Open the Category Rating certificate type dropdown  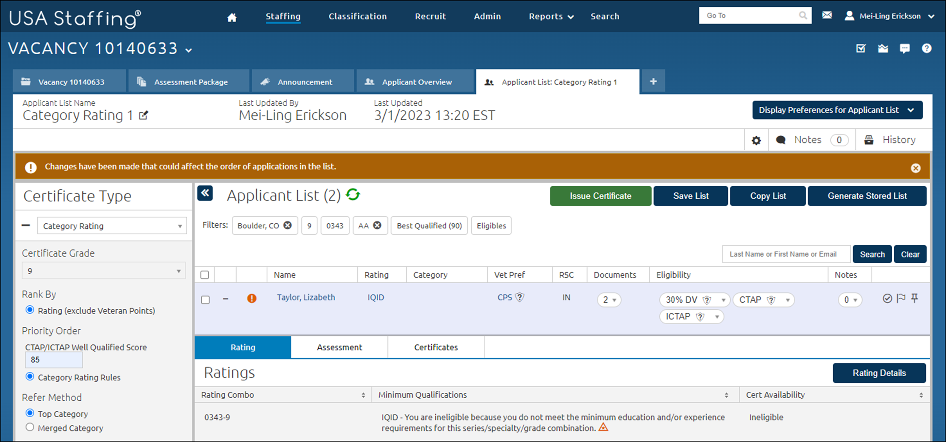tap(112, 226)
